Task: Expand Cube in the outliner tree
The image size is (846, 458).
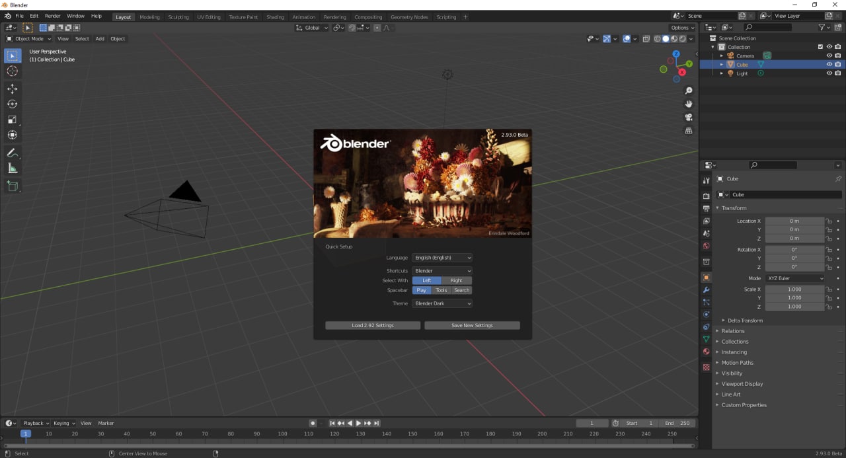Action: (722, 65)
